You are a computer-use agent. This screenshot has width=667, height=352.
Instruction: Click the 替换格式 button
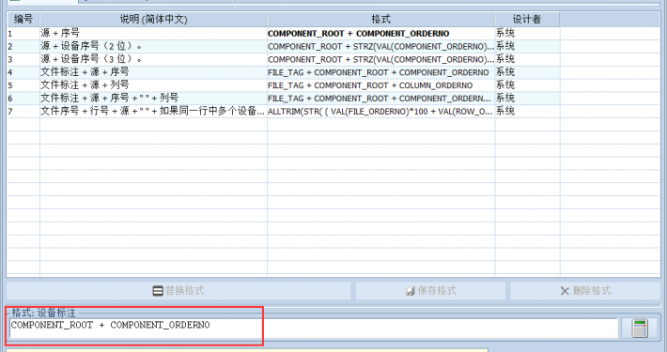pos(178,291)
